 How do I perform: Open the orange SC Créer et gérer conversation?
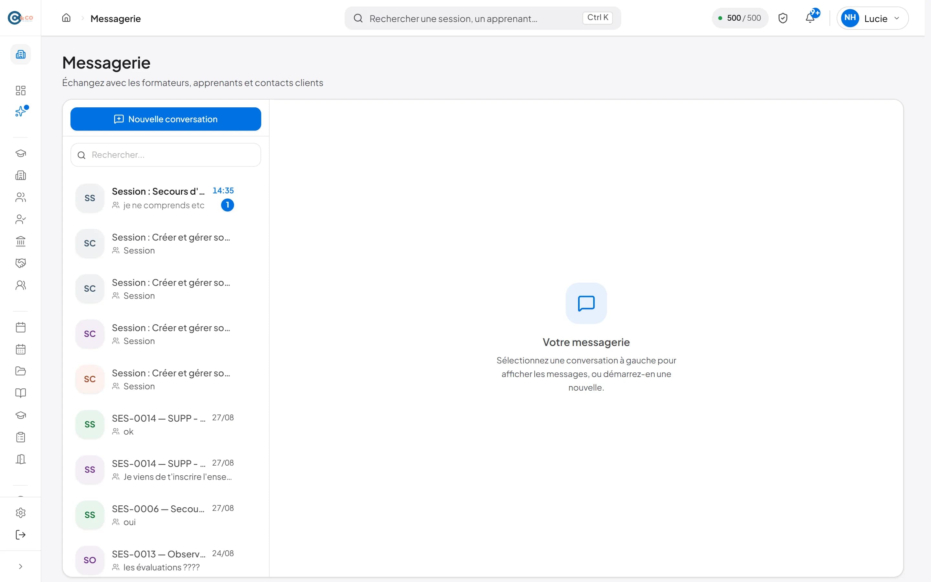[166, 380]
